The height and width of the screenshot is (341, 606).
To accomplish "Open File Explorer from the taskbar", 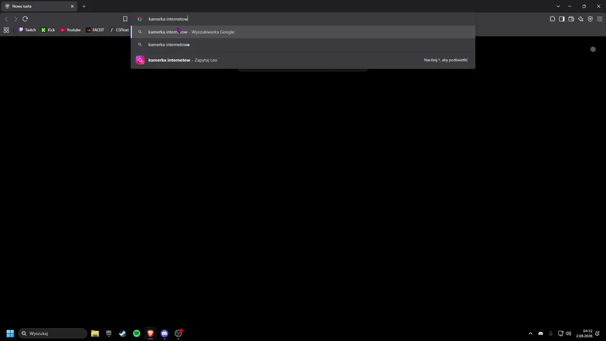I will (x=95, y=333).
